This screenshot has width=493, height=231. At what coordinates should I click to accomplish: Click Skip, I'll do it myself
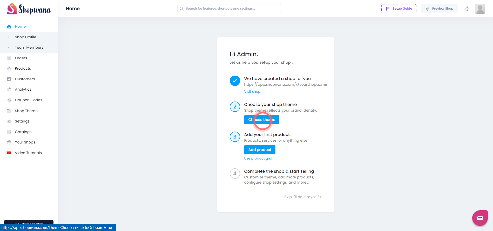point(303,197)
